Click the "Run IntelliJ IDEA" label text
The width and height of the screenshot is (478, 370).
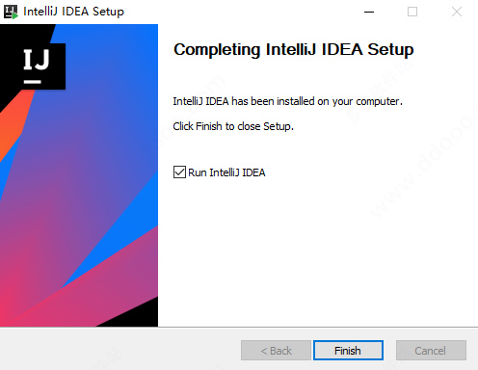click(x=226, y=172)
